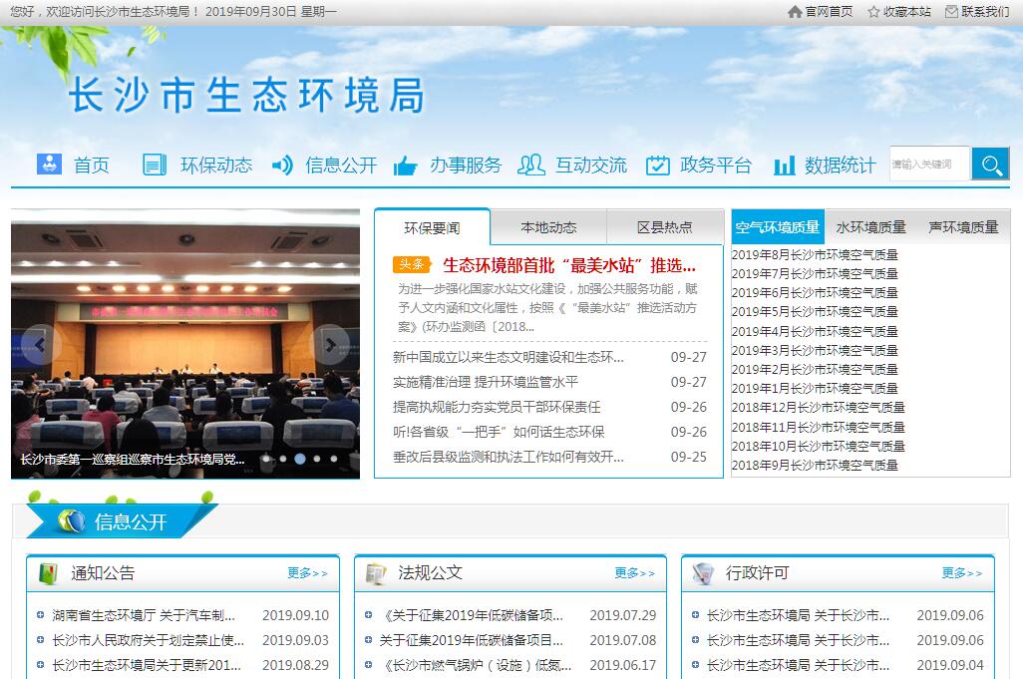Screen dimensions: 1023x679
Task: Open notice 长沙市人民政府关于划定禁止使...
Action: (x=149, y=640)
